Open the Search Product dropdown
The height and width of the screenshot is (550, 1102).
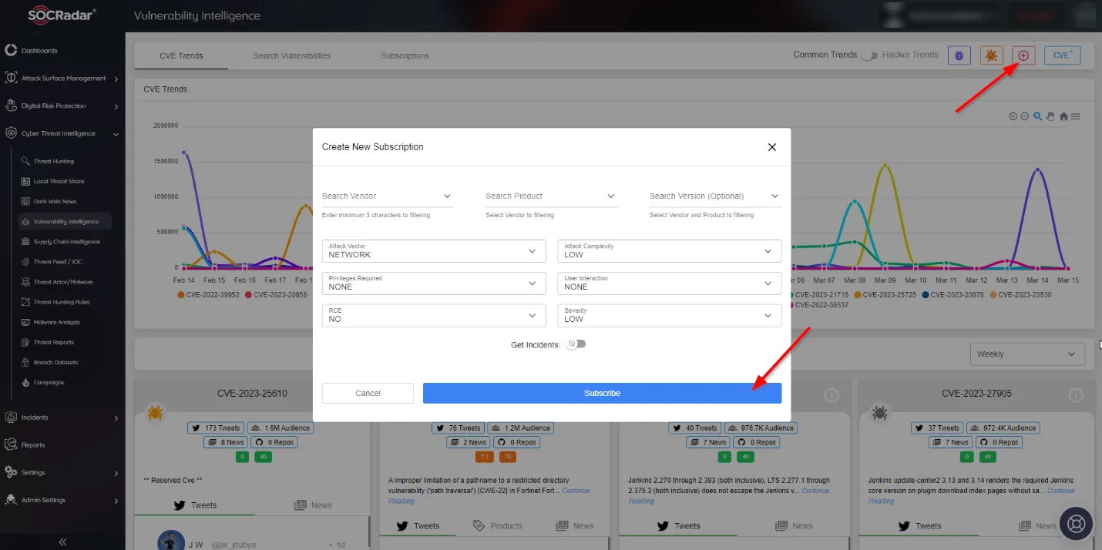(x=552, y=196)
